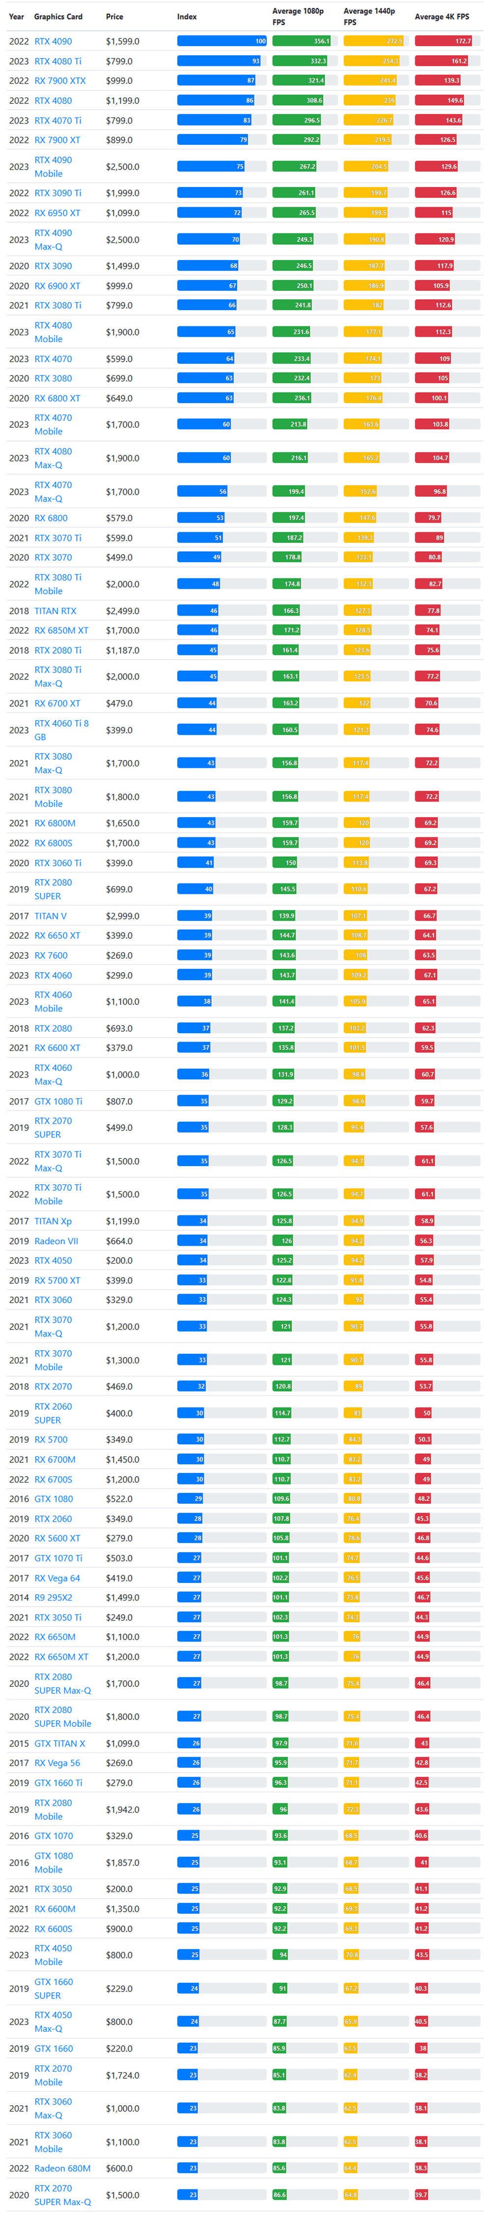Open the R9 295X2 link
492x2216 pixels.
(53, 1597)
